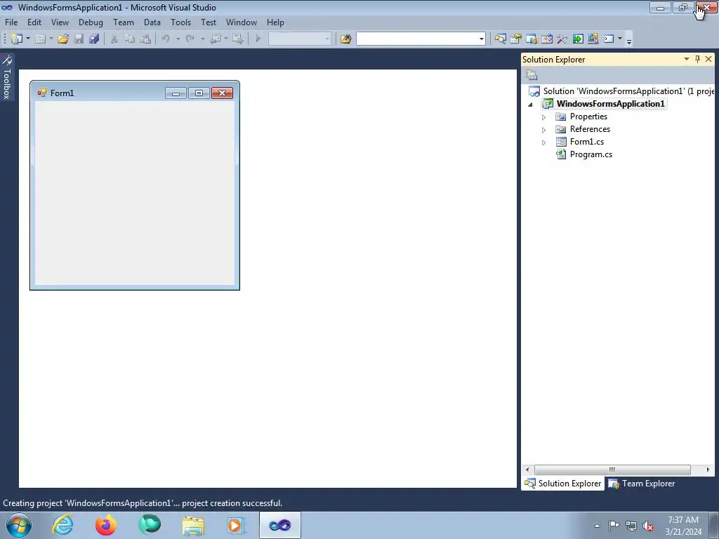Click the Navigate Backward icon
Screen dimensions: 719x539
click(x=215, y=39)
